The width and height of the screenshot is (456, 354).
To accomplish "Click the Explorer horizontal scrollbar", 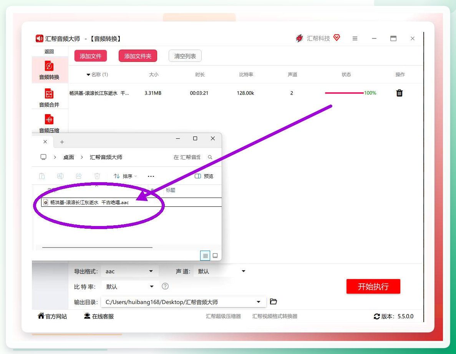I will pyautogui.click(x=97, y=247).
